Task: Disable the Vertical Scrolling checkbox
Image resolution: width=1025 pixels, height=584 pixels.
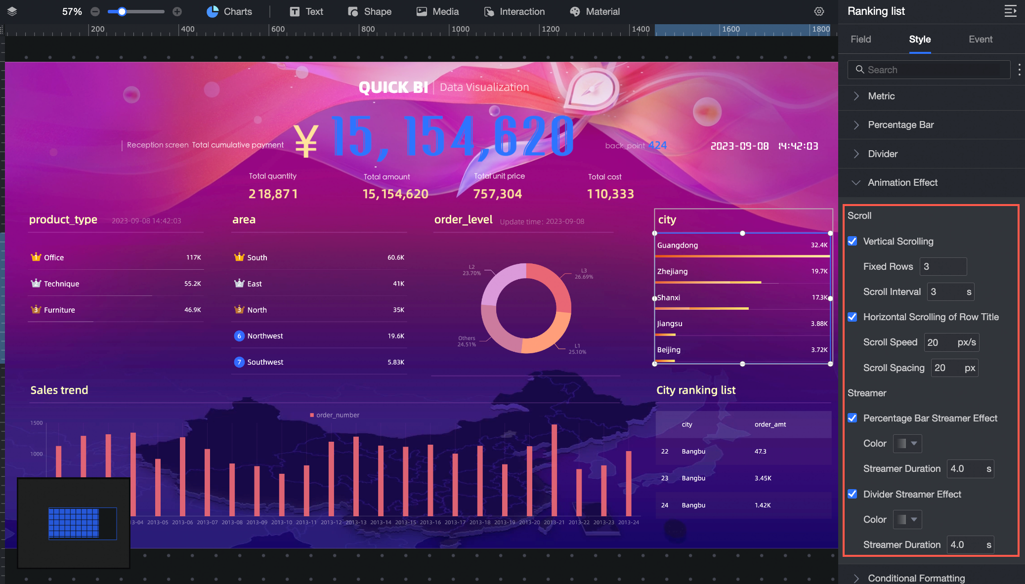Action: tap(853, 241)
